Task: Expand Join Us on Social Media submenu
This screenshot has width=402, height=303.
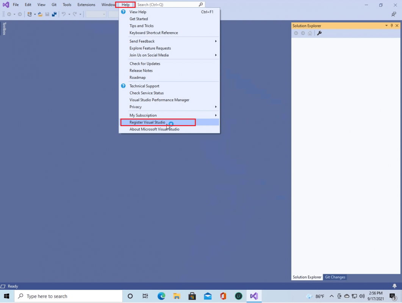Action: (x=216, y=55)
